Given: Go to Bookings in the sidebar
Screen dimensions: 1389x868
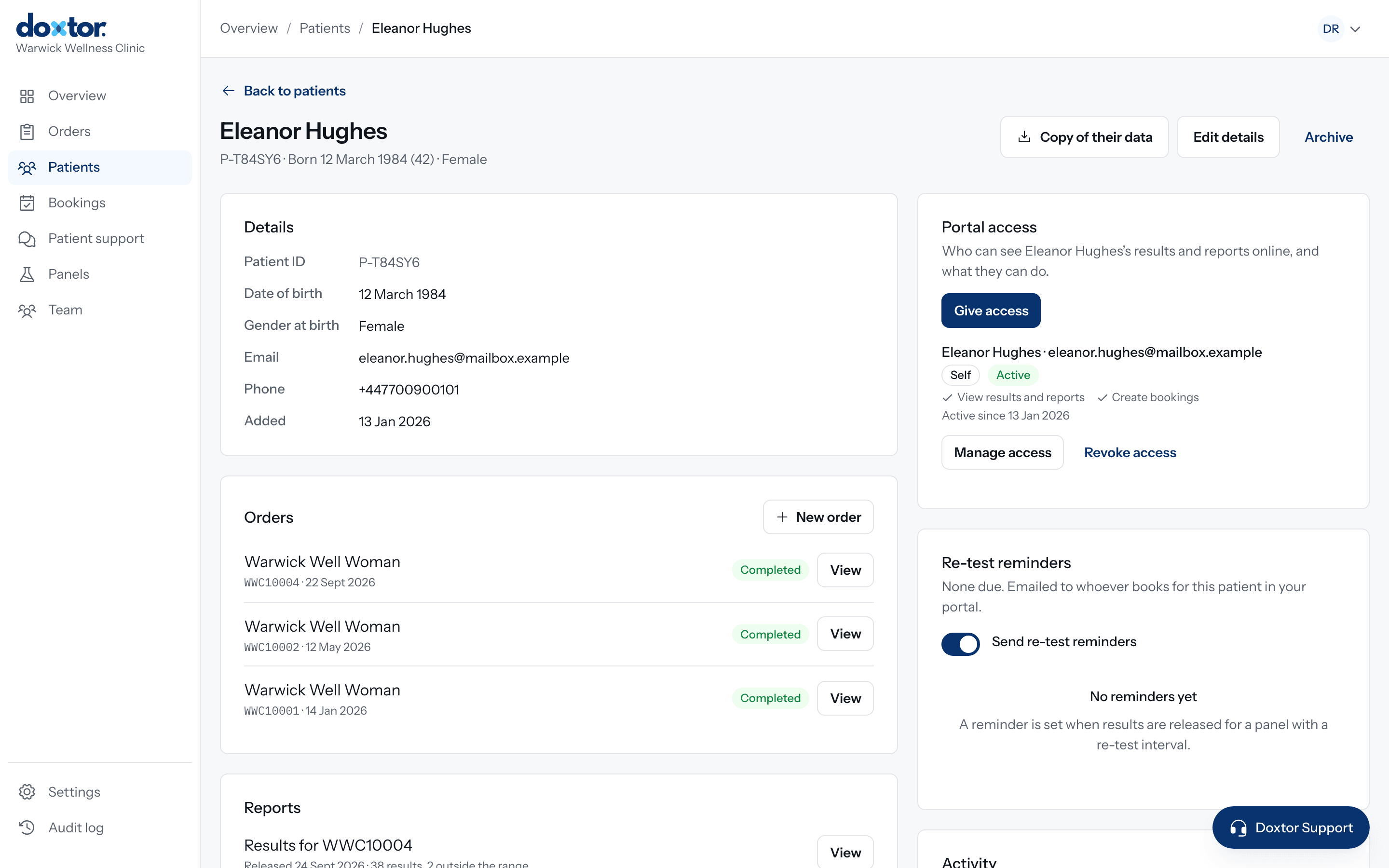Looking at the screenshot, I should (x=100, y=203).
